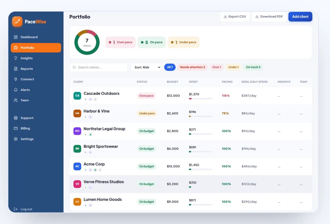
Task: Click the Over pace badge for Cascade Outdoors
Action: (146, 96)
